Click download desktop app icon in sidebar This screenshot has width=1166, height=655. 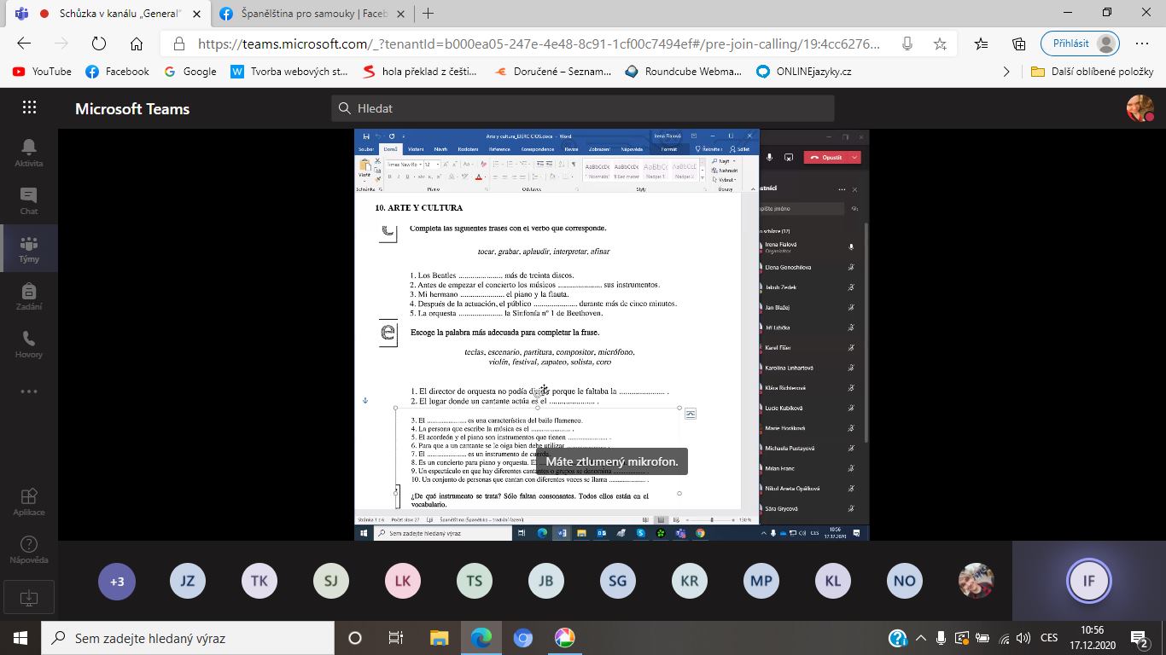(x=28, y=598)
